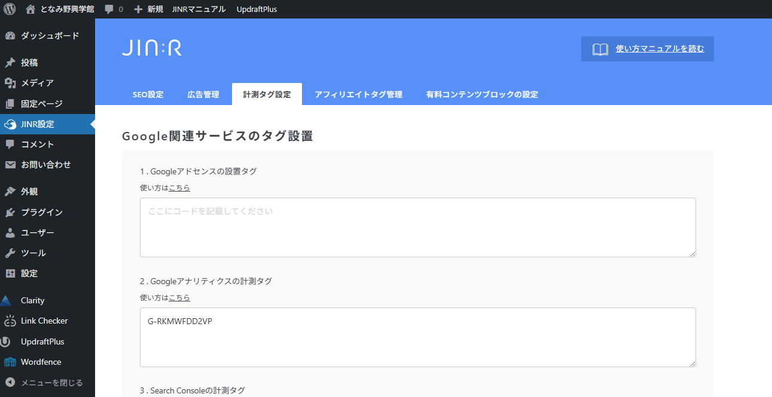
Task: Click こちら link under Googleアドセンス heading
Action: click(179, 187)
